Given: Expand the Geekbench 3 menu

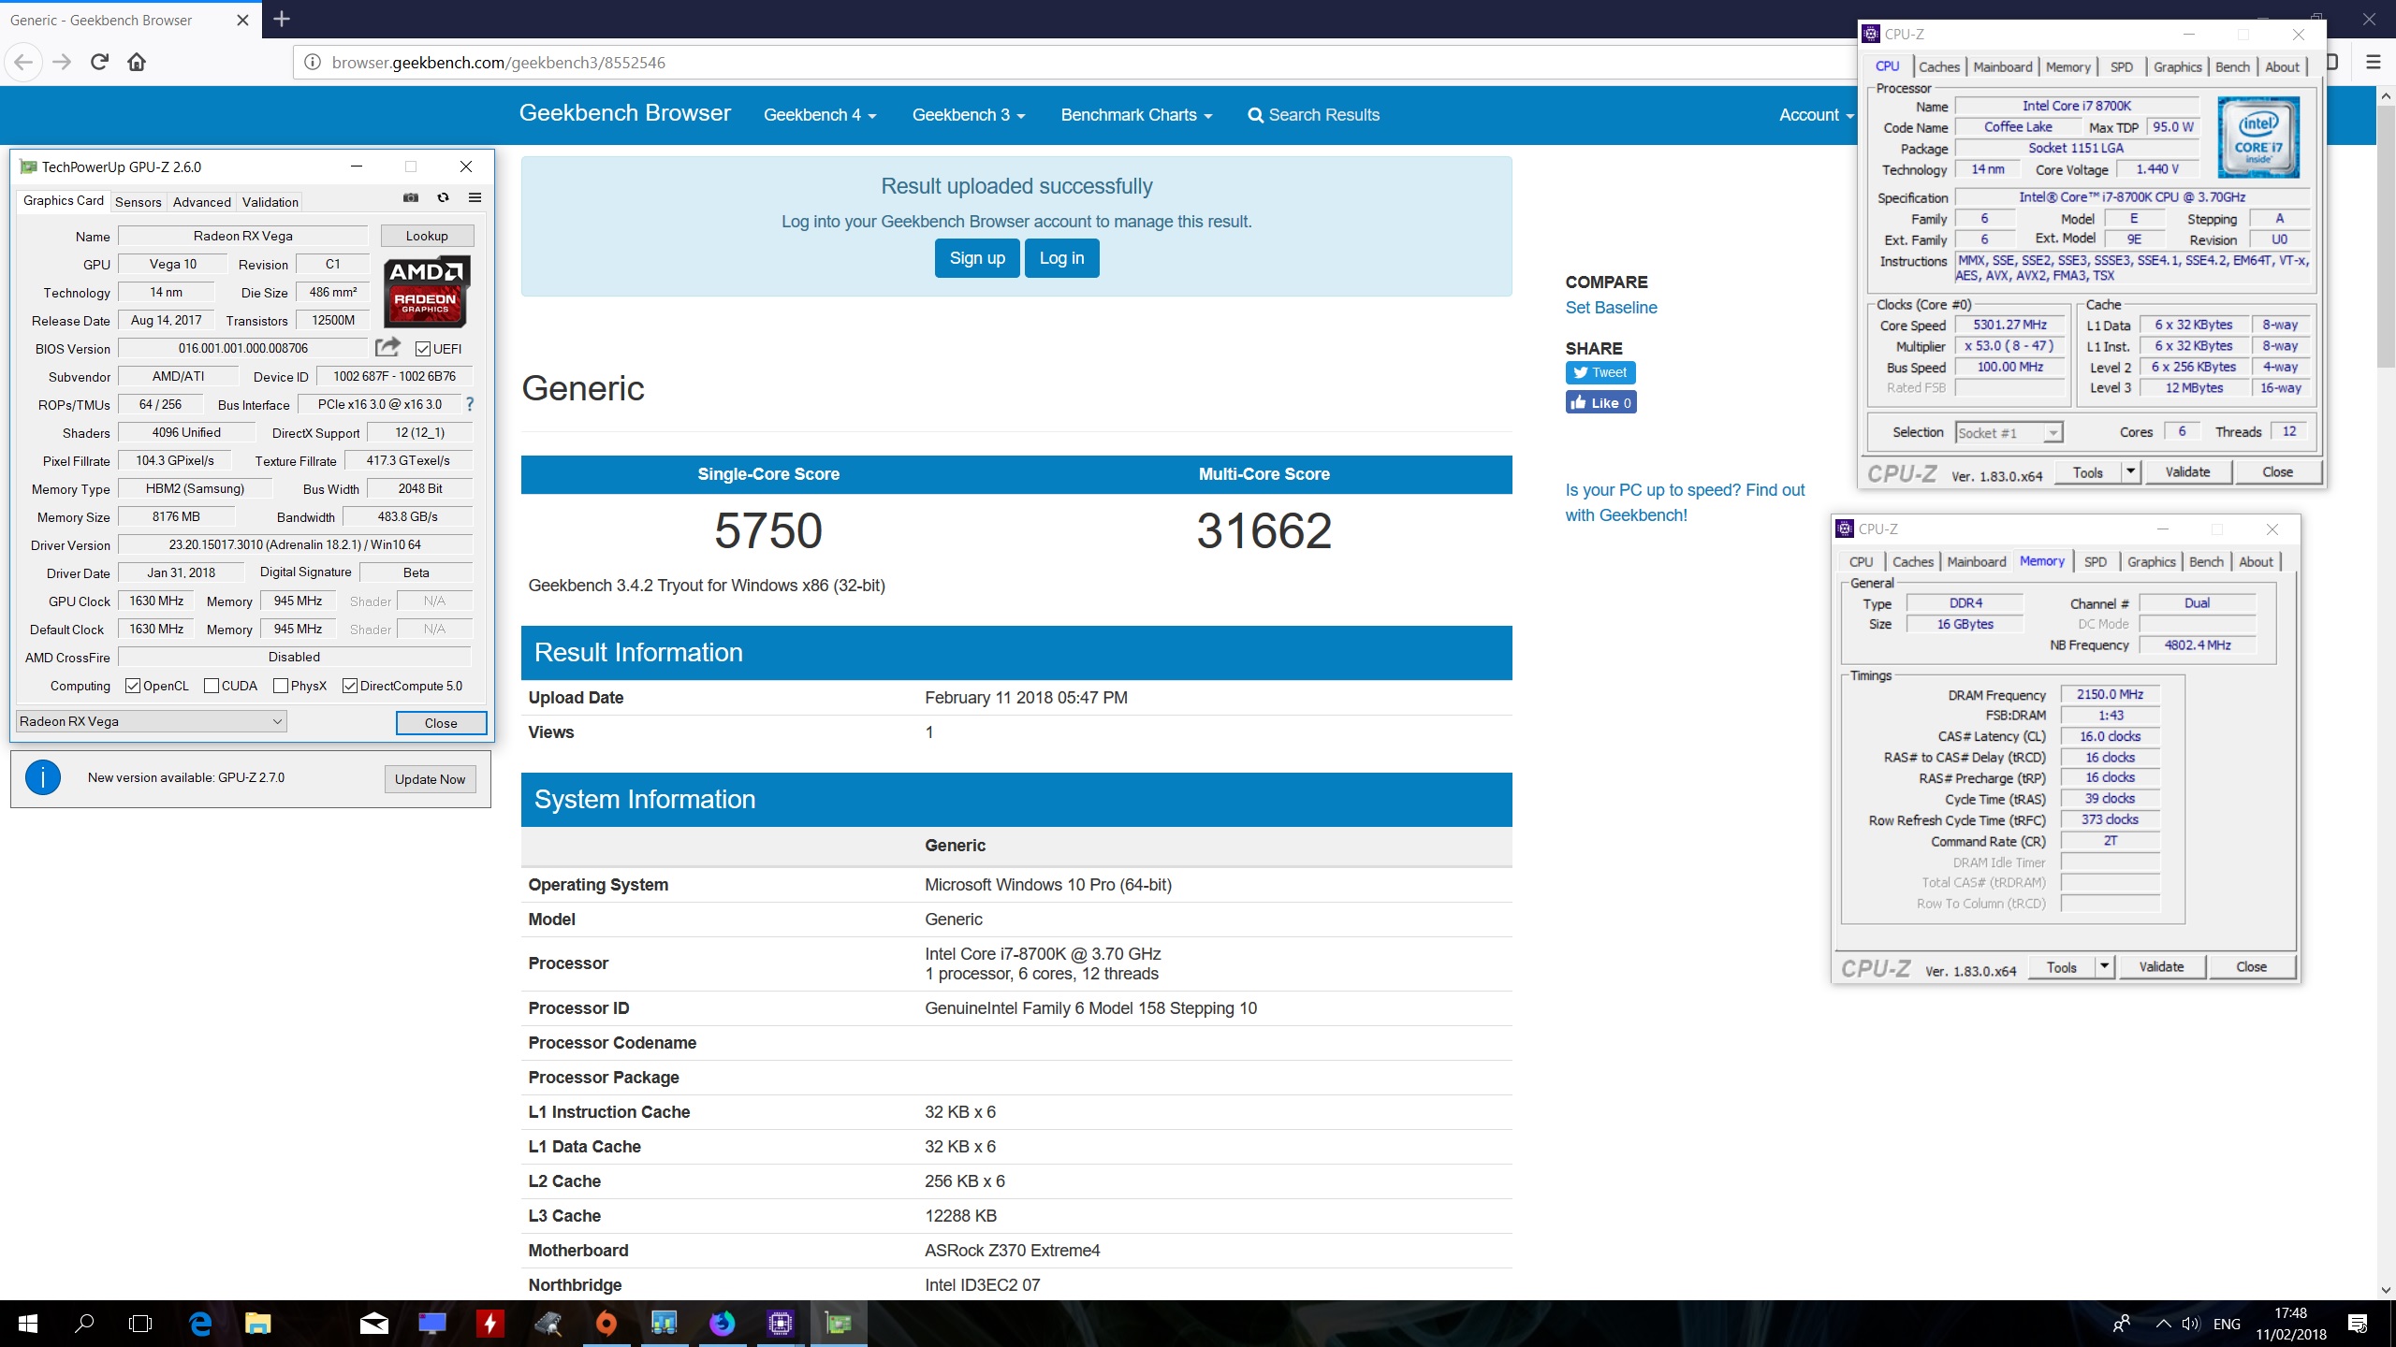Looking at the screenshot, I should coord(969,115).
